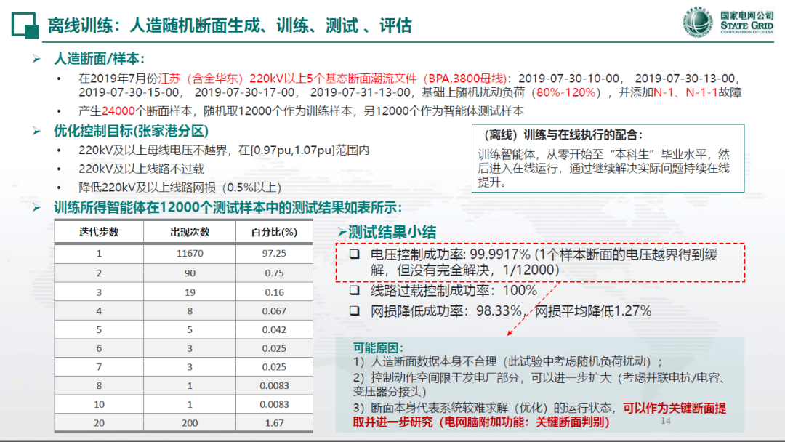Click the bullet 降低220kV及以上线路网损
This screenshot has width=785, height=442.
[x=180, y=188]
